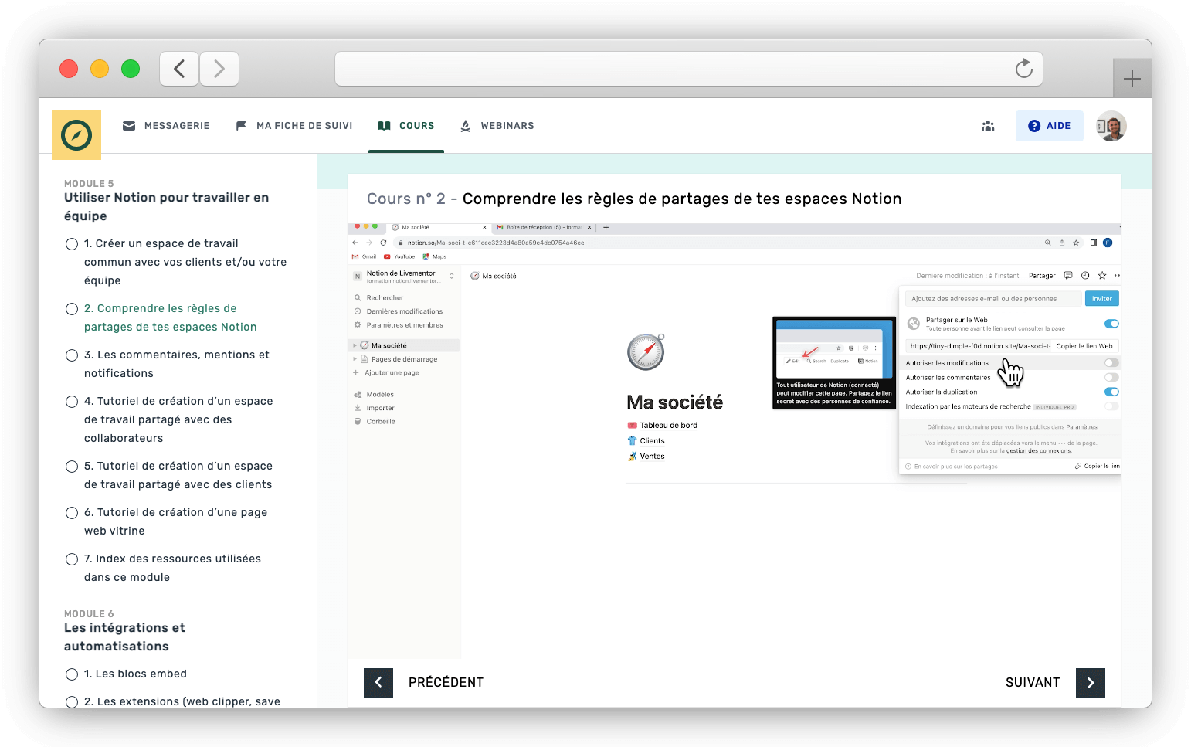Open the user profile avatar
This screenshot has width=1191, height=747.
[1111, 126]
